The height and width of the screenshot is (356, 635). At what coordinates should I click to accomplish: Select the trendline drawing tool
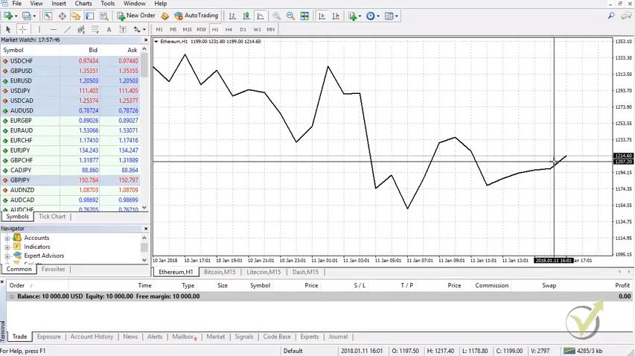click(x=67, y=29)
